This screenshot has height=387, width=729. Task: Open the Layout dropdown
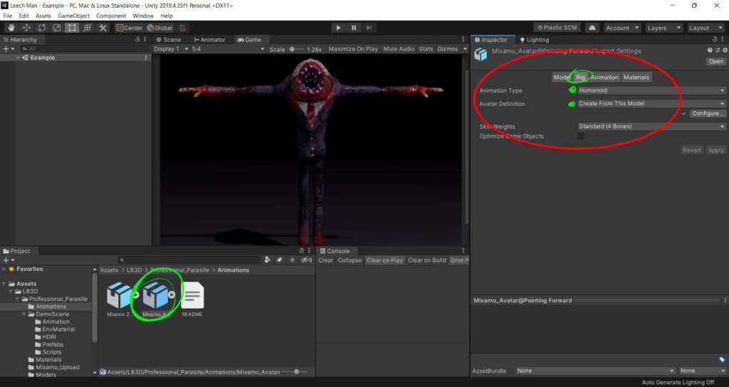click(706, 28)
